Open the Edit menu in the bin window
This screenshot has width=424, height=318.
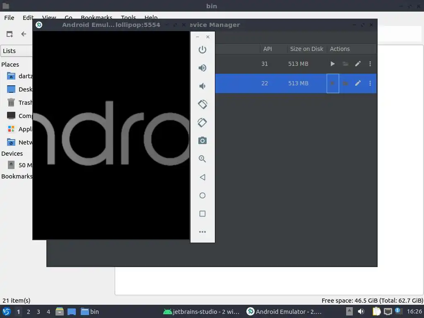click(28, 17)
